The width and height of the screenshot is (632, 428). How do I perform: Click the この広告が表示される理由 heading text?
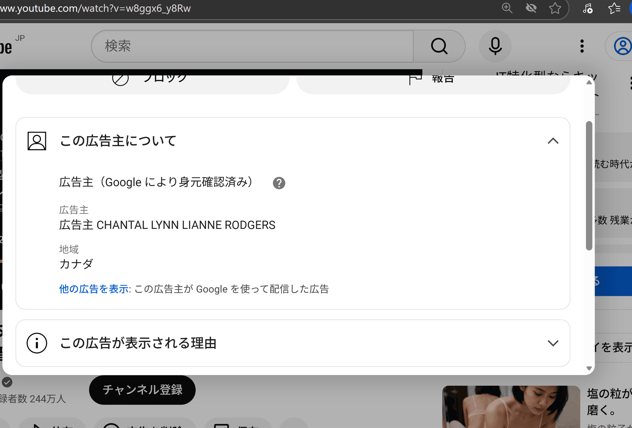(x=138, y=343)
